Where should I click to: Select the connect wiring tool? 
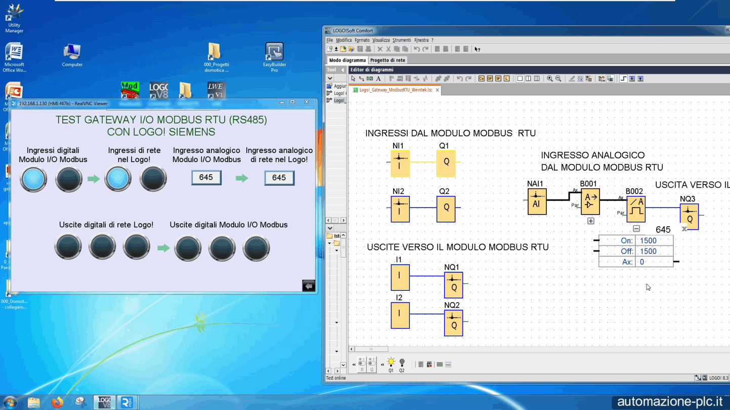(362, 78)
